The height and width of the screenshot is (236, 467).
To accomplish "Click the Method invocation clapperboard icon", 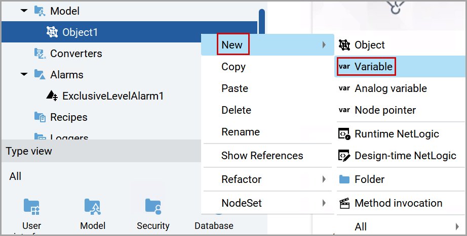I will [x=344, y=203].
